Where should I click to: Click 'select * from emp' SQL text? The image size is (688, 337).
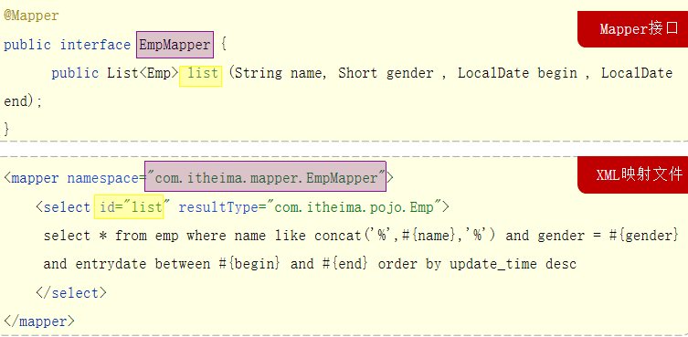(x=111, y=236)
